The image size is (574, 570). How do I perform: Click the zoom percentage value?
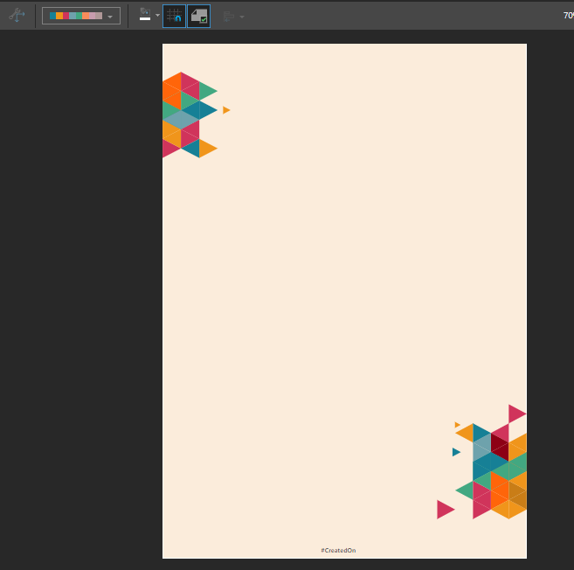pyautogui.click(x=568, y=16)
